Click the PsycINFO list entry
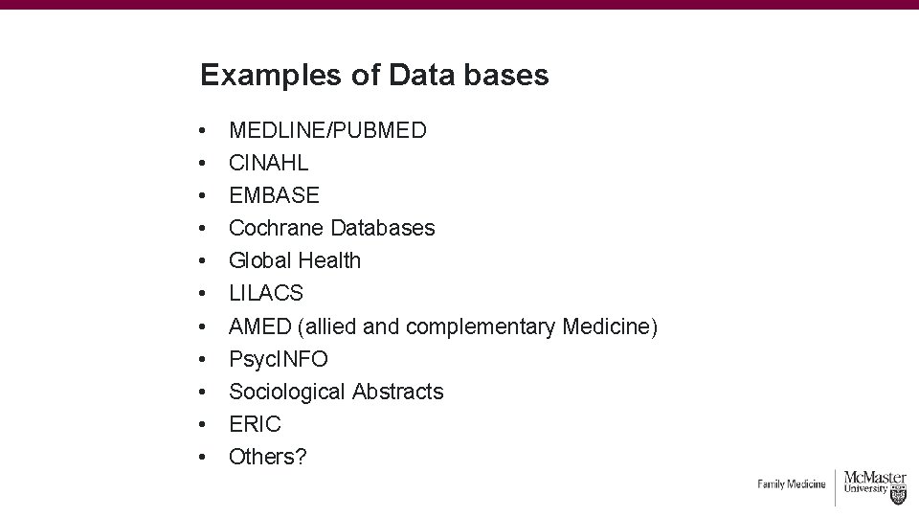 278,360
